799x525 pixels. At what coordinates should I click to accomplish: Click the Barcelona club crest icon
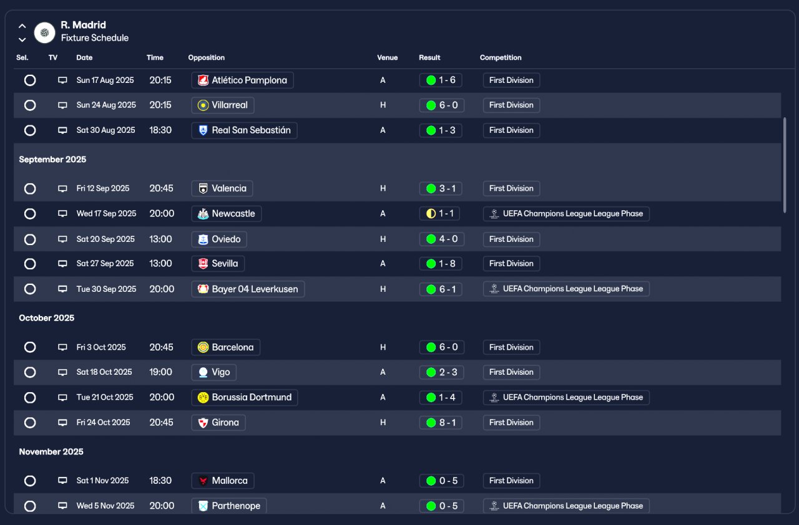click(203, 347)
